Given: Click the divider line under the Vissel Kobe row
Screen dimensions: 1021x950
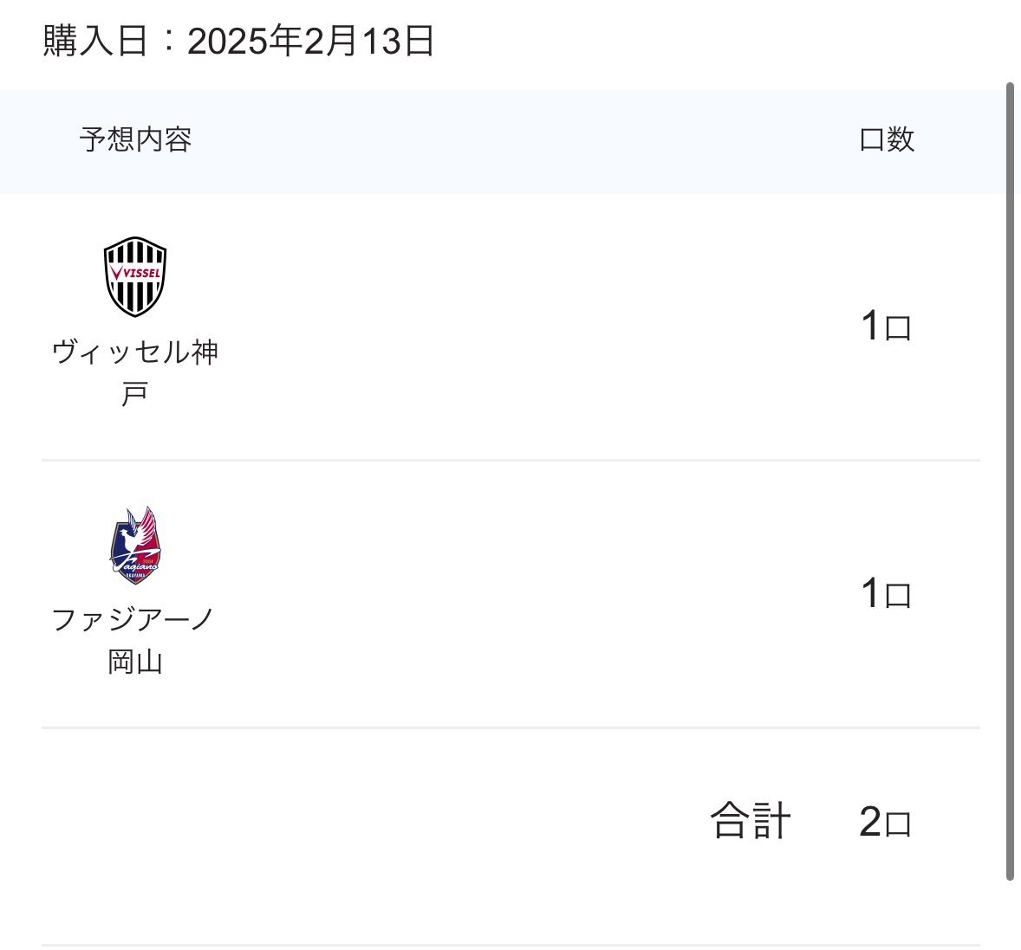Looking at the screenshot, I should click(510, 460).
